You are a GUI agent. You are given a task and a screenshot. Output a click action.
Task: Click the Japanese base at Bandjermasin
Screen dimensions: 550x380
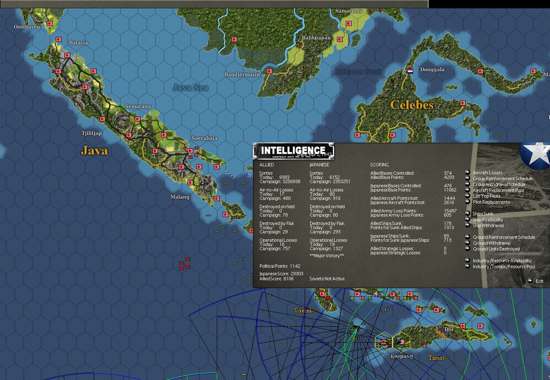270,71
